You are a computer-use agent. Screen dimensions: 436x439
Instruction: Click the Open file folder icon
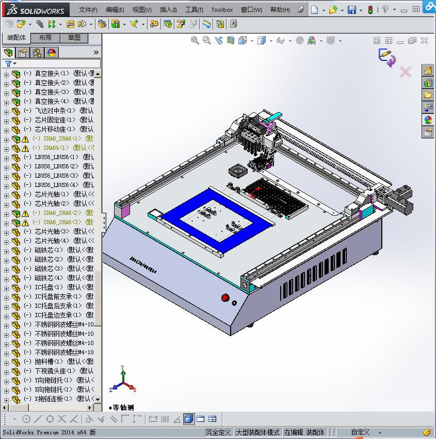pos(333,10)
